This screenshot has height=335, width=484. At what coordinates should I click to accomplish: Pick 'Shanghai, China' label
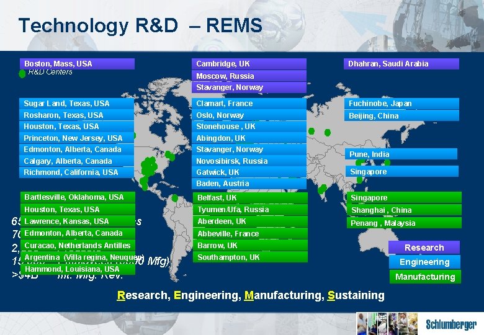tap(404, 210)
